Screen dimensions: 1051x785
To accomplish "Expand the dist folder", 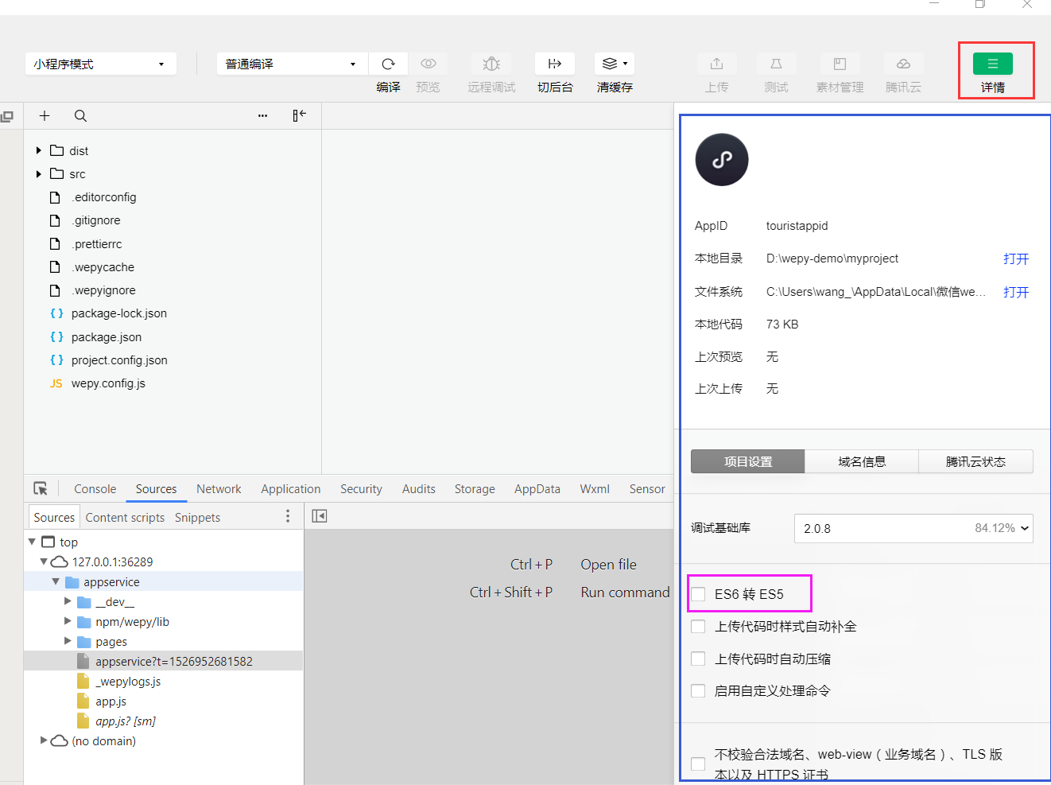I will [x=39, y=150].
